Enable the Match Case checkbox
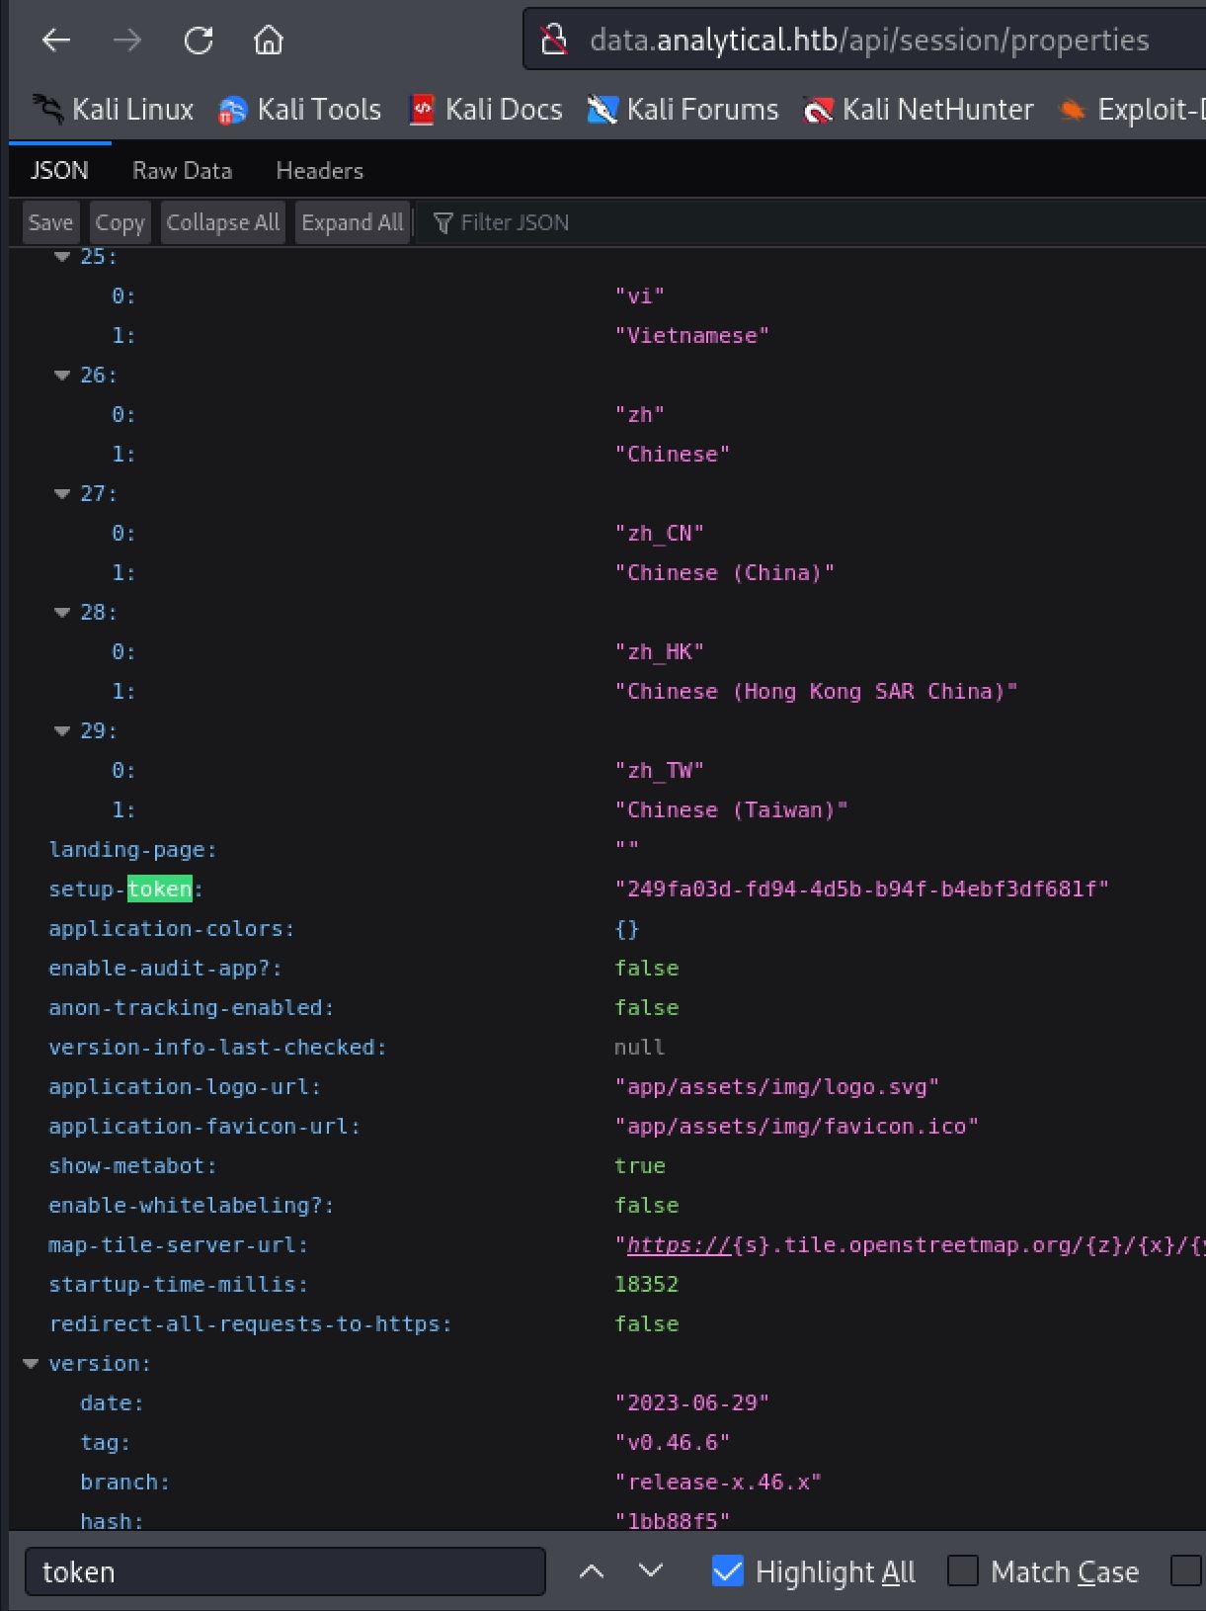Screen dimensions: 1206x1611 coord(963,1571)
